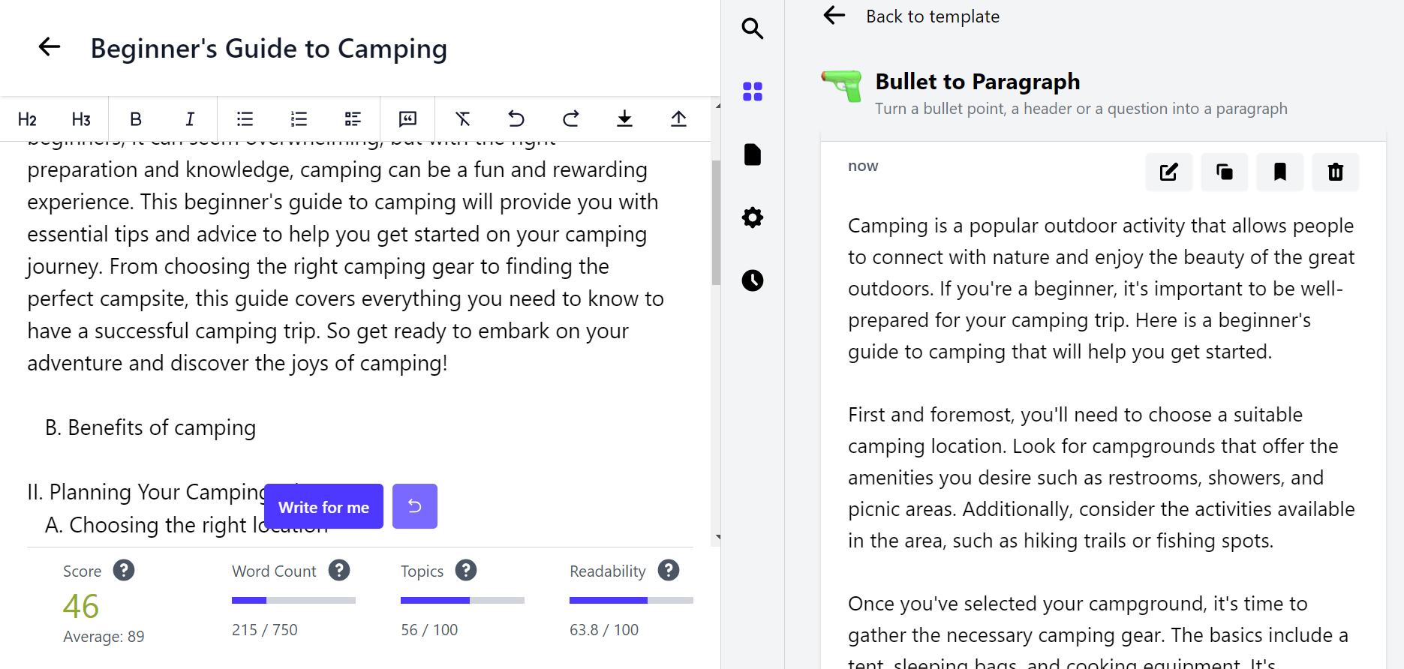Click the paragraph starting 'First and foremost'
The width and height of the screenshot is (1404, 669).
point(1102,478)
